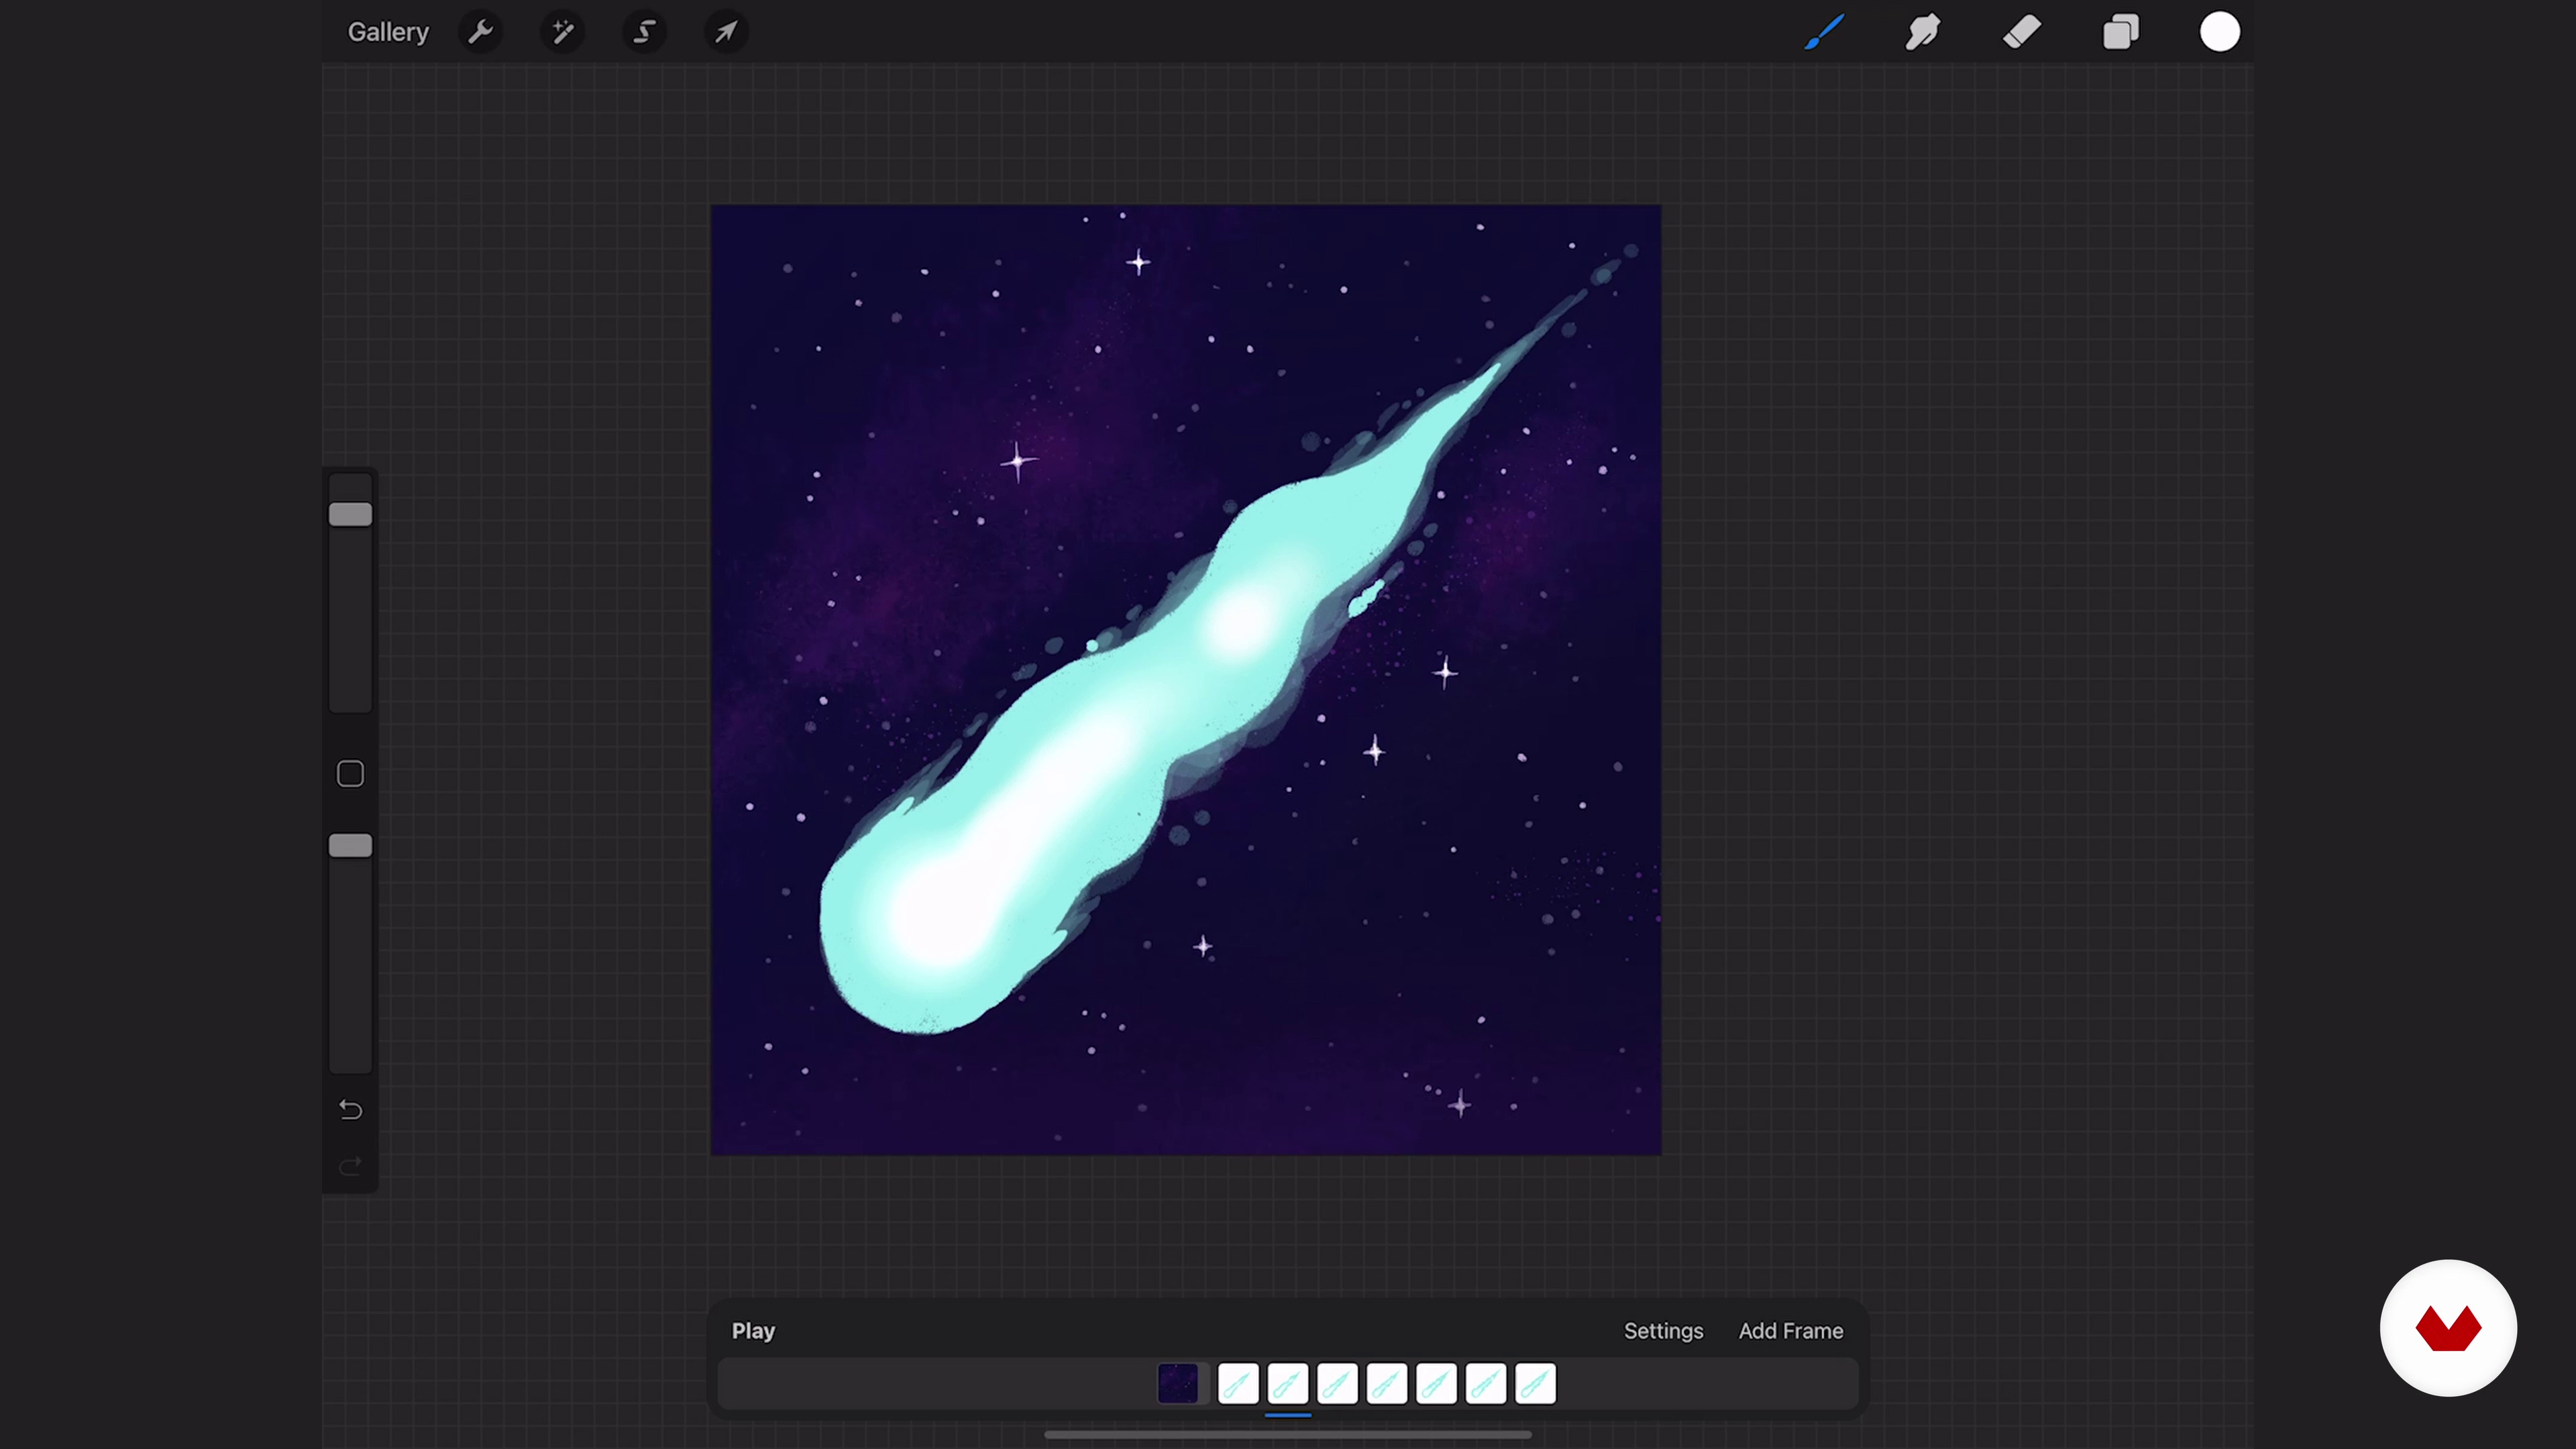Click the red logo circle button
Image resolution: width=2576 pixels, height=1449 pixels.
tap(2448, 1328)
